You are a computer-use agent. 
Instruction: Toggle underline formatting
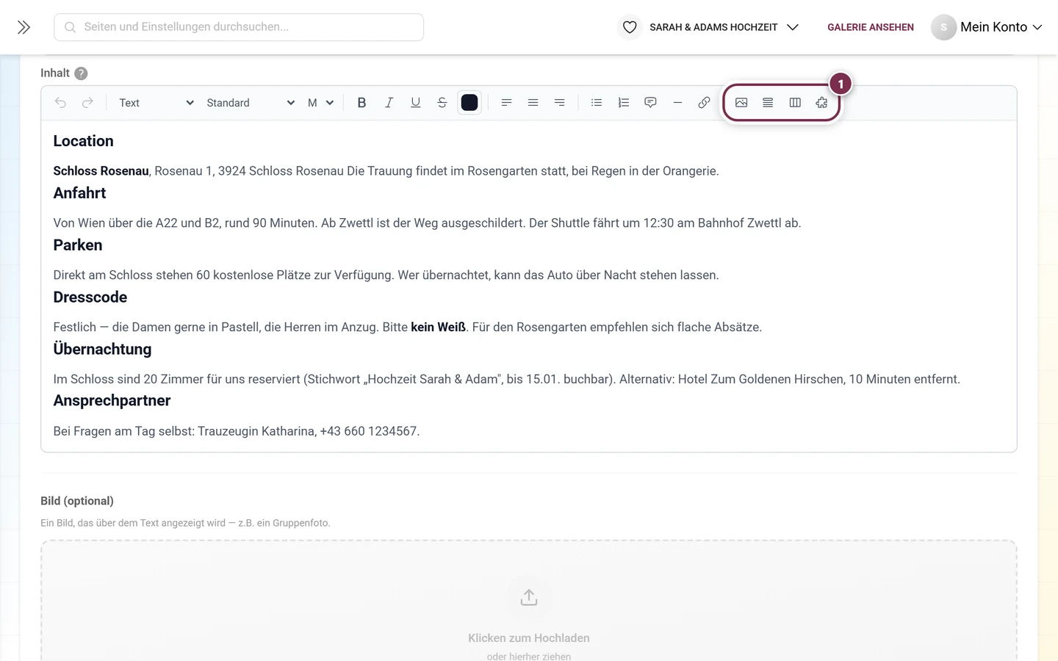pos(416,103)
